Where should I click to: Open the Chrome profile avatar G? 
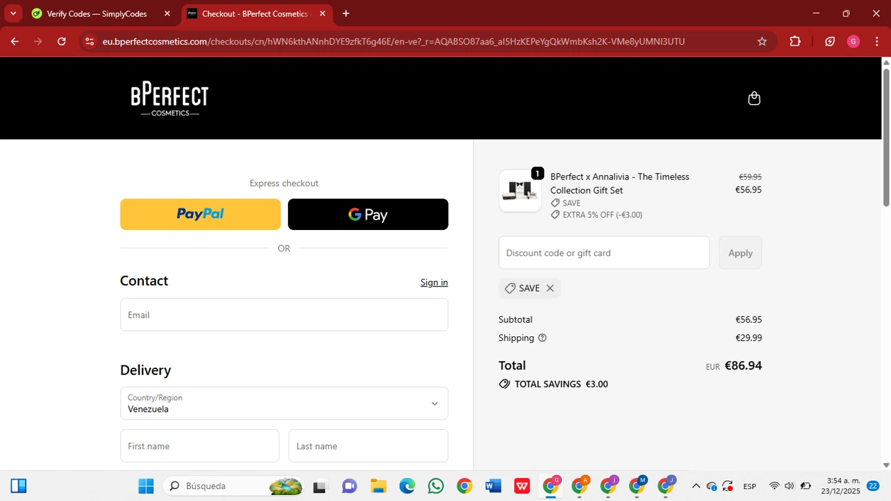point(854,41)
